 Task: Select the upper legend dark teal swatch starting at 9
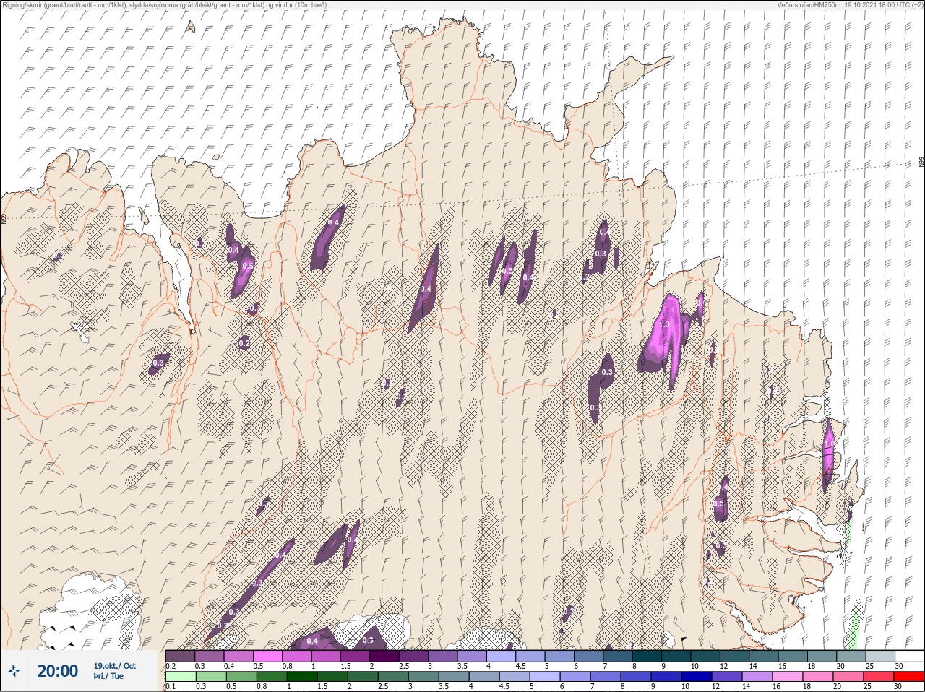676,656
